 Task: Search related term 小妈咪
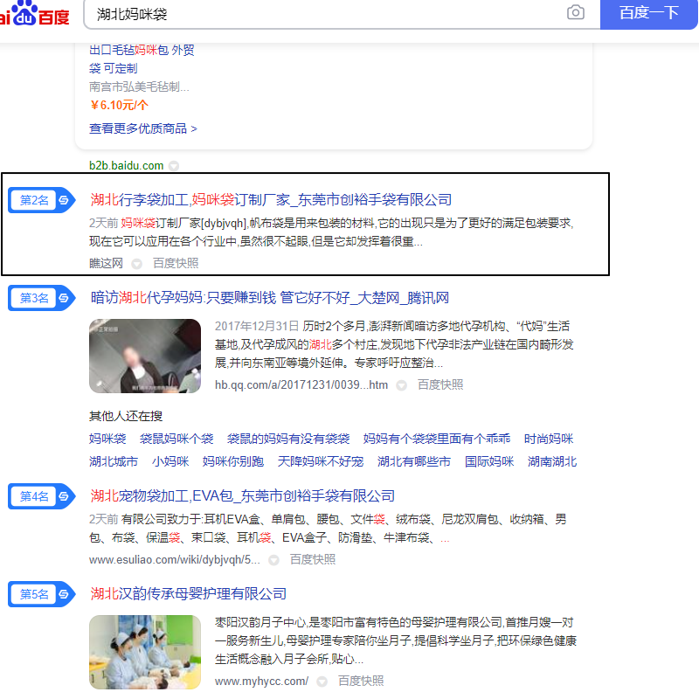[x=170, y=461]
